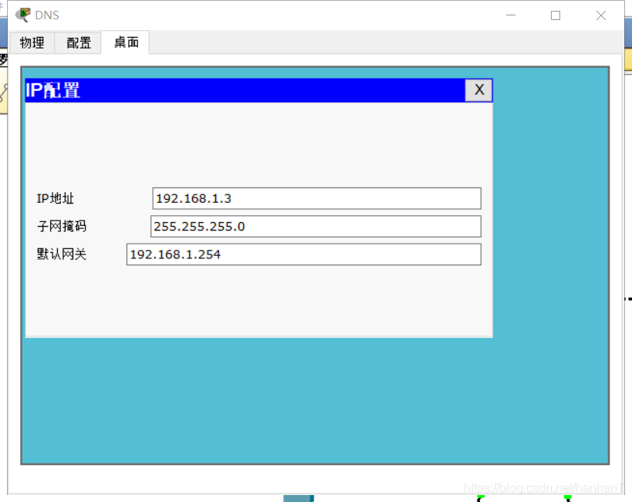The image size is (632, 502).
Task: Close the DNS window
Action: pos(601,15)
